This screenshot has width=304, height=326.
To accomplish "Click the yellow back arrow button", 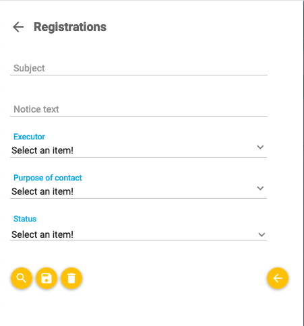I will coord(278,278).
